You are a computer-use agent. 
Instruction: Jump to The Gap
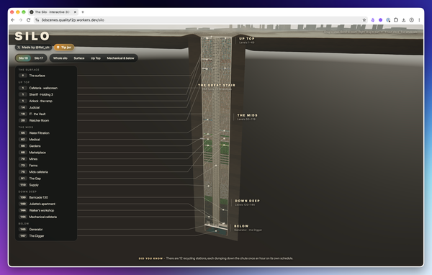[x=46, y=179]
